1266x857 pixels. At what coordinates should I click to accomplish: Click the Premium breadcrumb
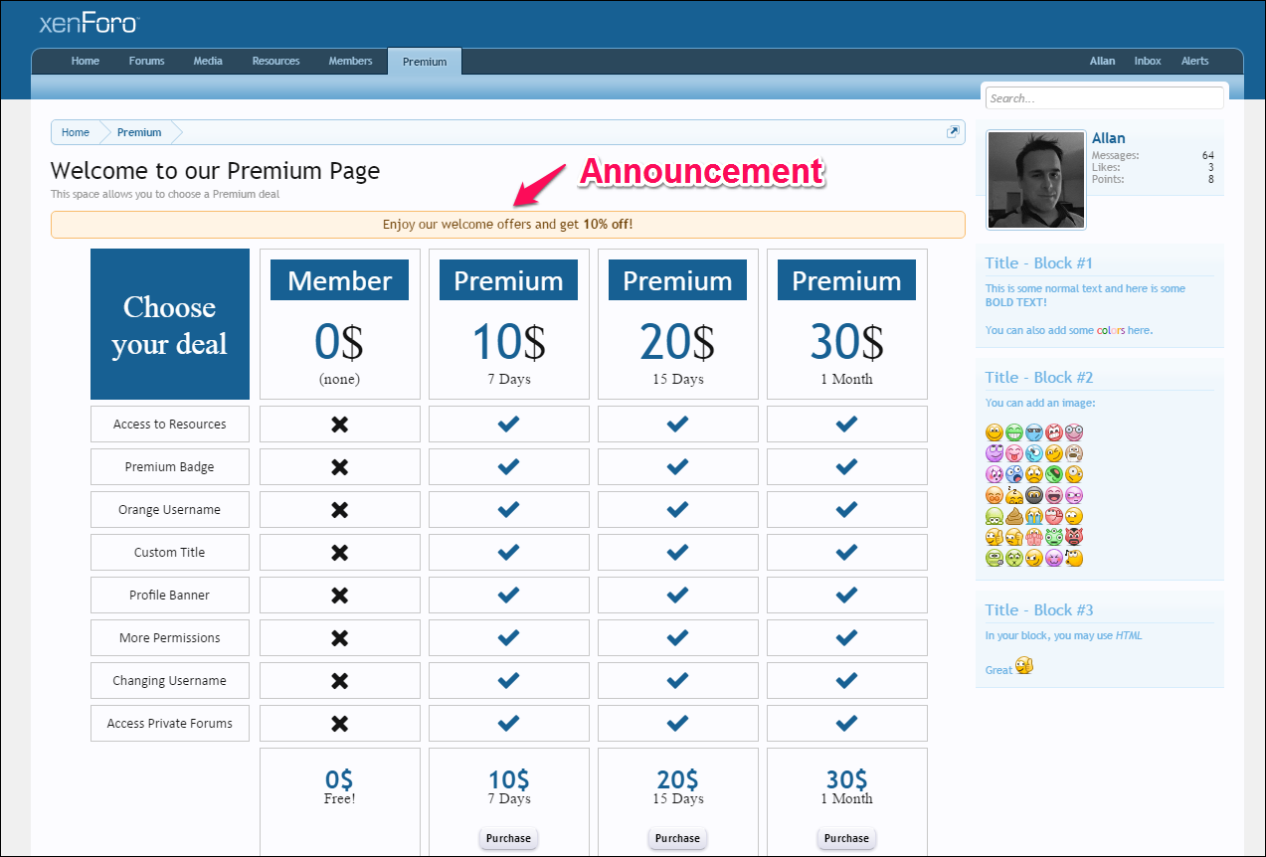pyautogui.click(x=139, y=132)
